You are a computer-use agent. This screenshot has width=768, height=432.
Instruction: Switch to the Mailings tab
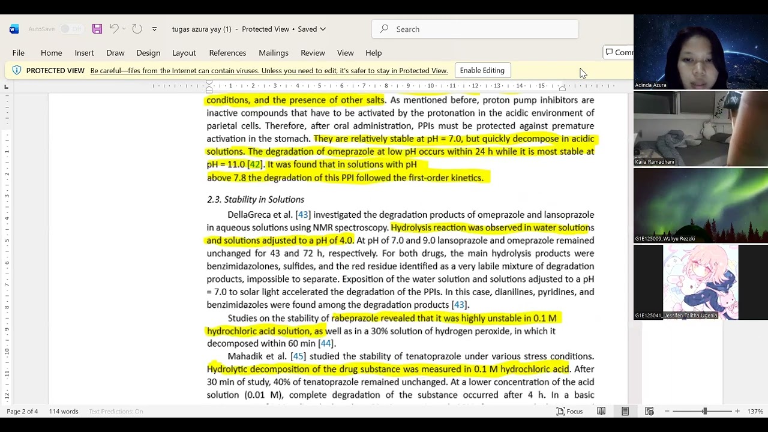coord(274,53)
